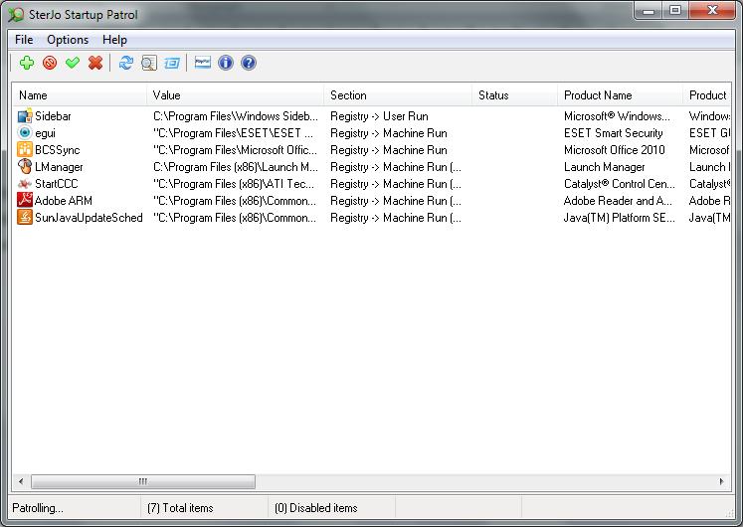Select the Sidebar entry name
This screenshot has height=527, width=743.
coord(53,116)
